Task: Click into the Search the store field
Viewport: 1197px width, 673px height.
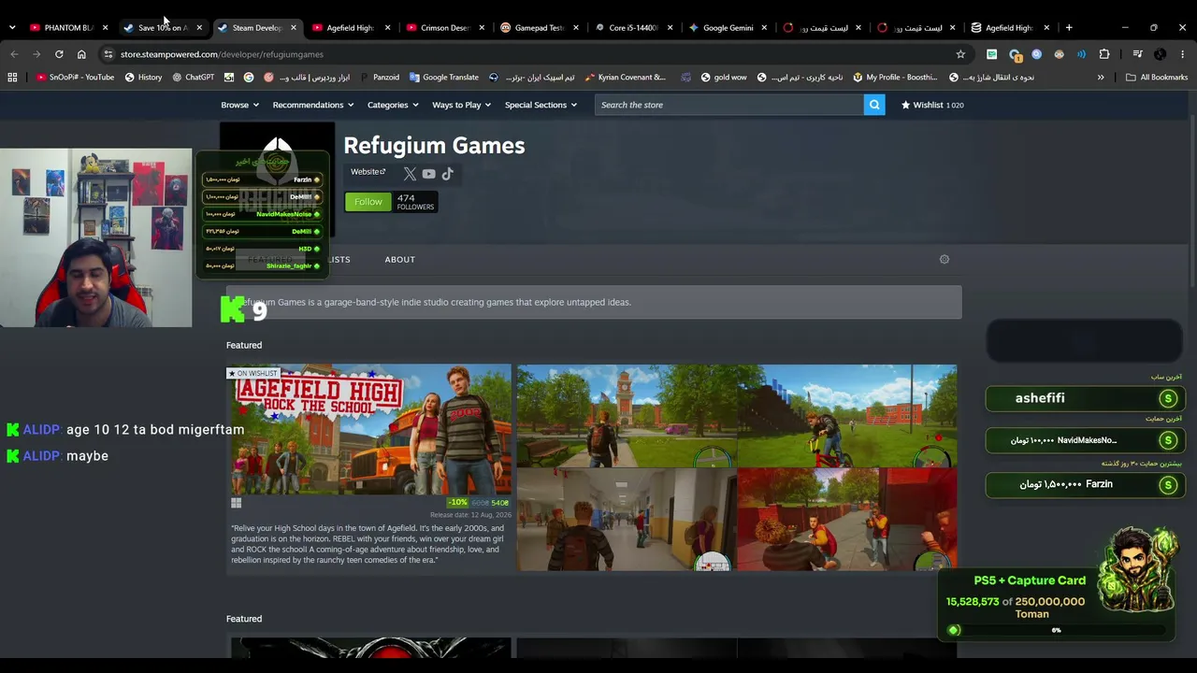Action: click(x=729, y=105)
